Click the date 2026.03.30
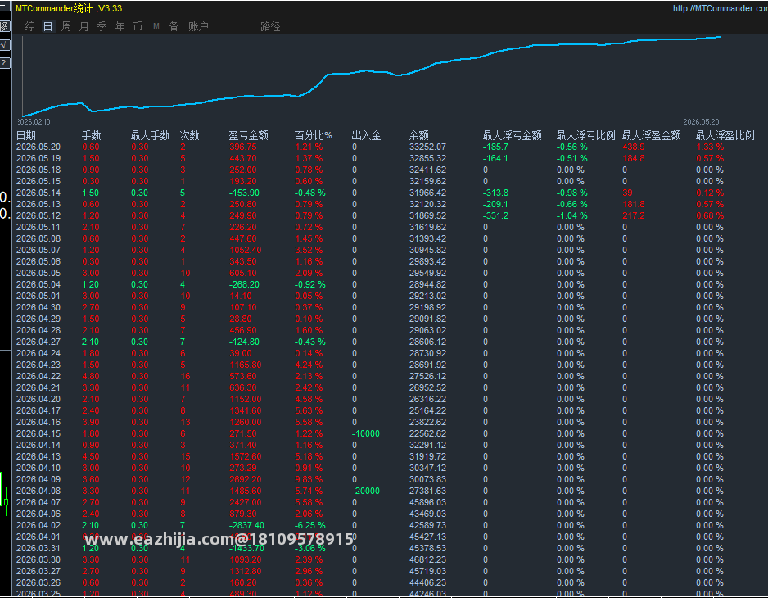This screenshot has height=598, width=768. (x=38, y=559)
